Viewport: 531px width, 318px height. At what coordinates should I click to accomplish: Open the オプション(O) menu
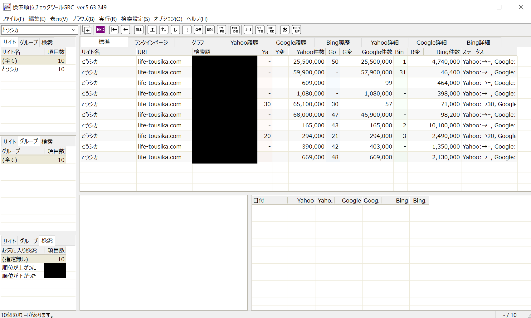click(x=168, y=19)
